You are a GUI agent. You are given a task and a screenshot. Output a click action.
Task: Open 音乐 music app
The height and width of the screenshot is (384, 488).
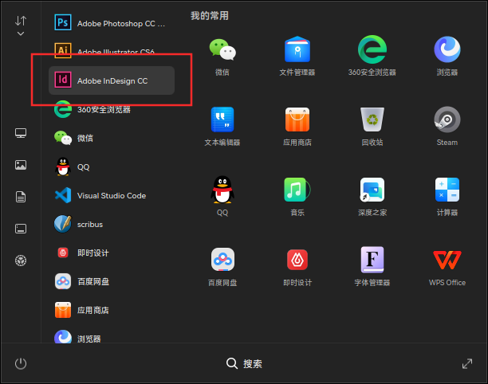pyautogui.click(x=297, y=196)
